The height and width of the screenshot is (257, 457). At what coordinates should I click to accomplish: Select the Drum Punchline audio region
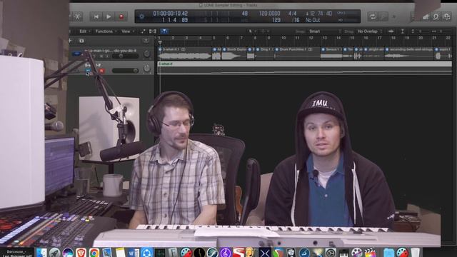coord(297,54)
